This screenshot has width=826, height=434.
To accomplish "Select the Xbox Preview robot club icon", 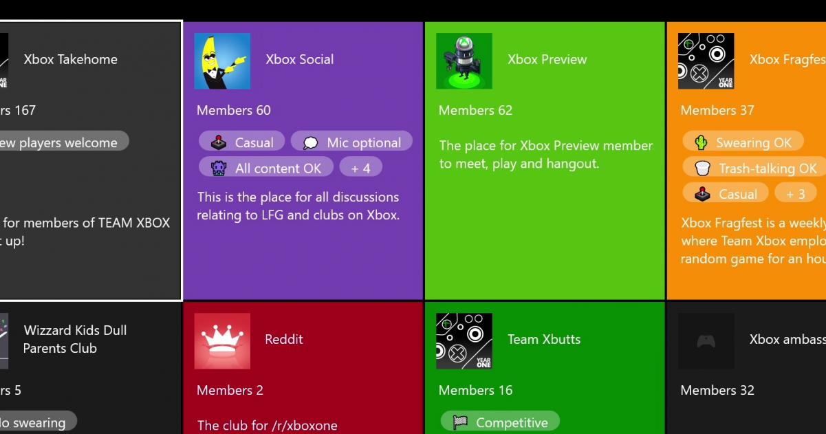I will [x=464, y=61].
